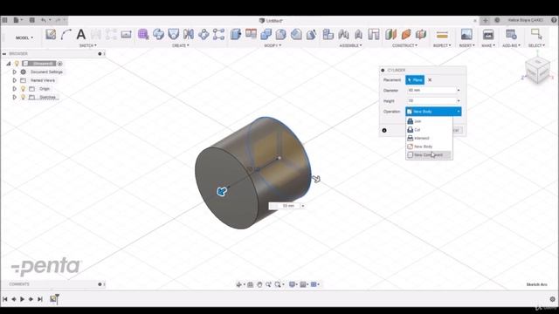559x314 pixels.
Task: Click the Insert image icon
Action: point(466,34)
